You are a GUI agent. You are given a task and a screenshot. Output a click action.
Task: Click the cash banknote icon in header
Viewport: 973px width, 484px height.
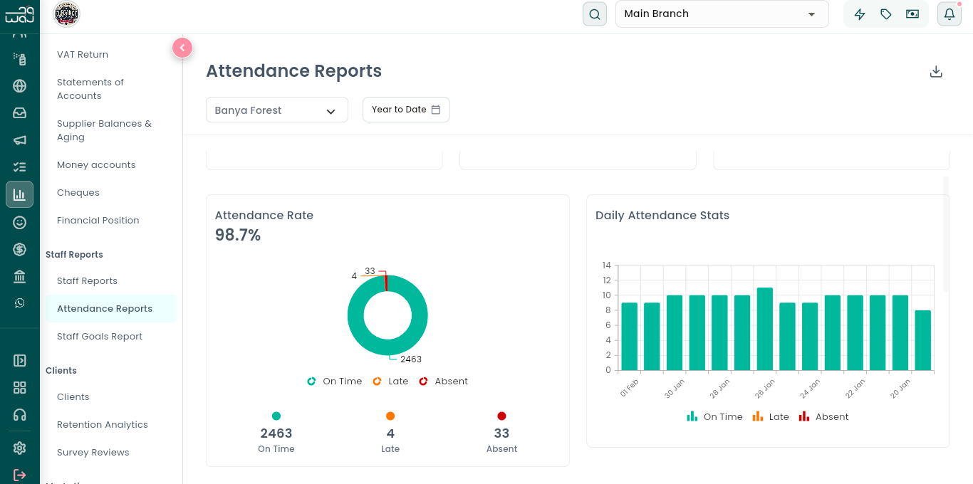click(x=912, y=14)
